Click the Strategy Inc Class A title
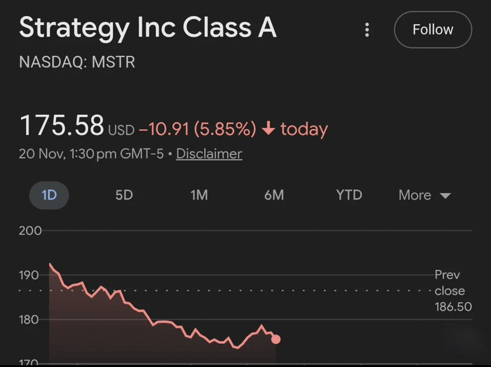This screenshot has height=367, width=491. (147, 28)
